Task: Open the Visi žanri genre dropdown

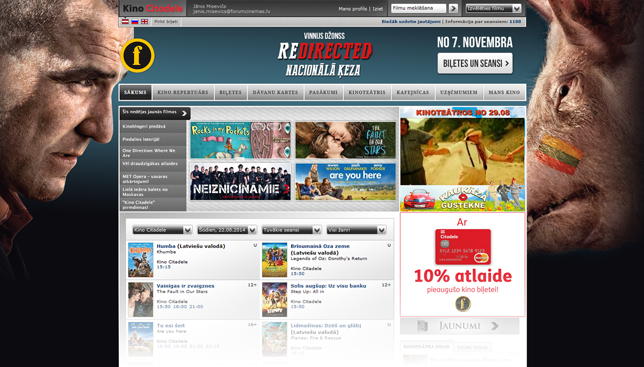Action: click(356, 230)
